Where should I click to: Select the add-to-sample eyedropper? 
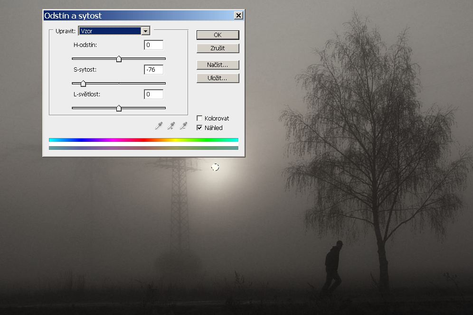tap(171, 126)
